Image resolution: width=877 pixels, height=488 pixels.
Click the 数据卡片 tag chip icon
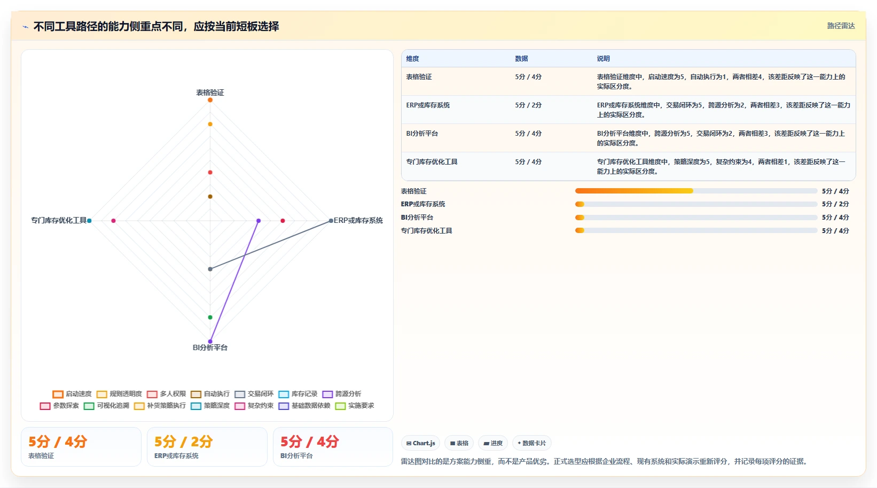click(519, 443)
